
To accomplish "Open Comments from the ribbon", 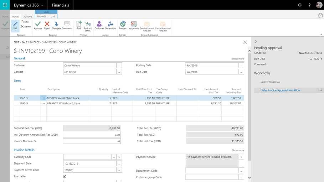I will coord(67,25).
